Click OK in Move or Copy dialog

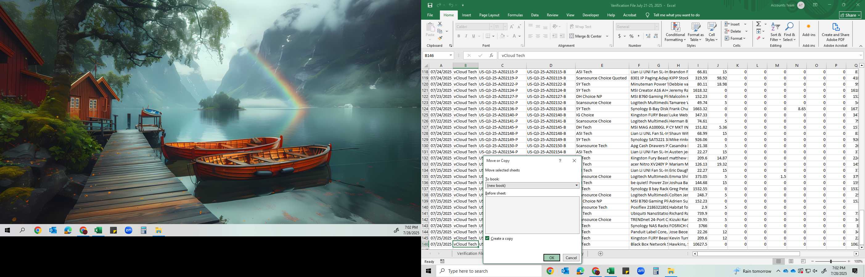(552, 258)
